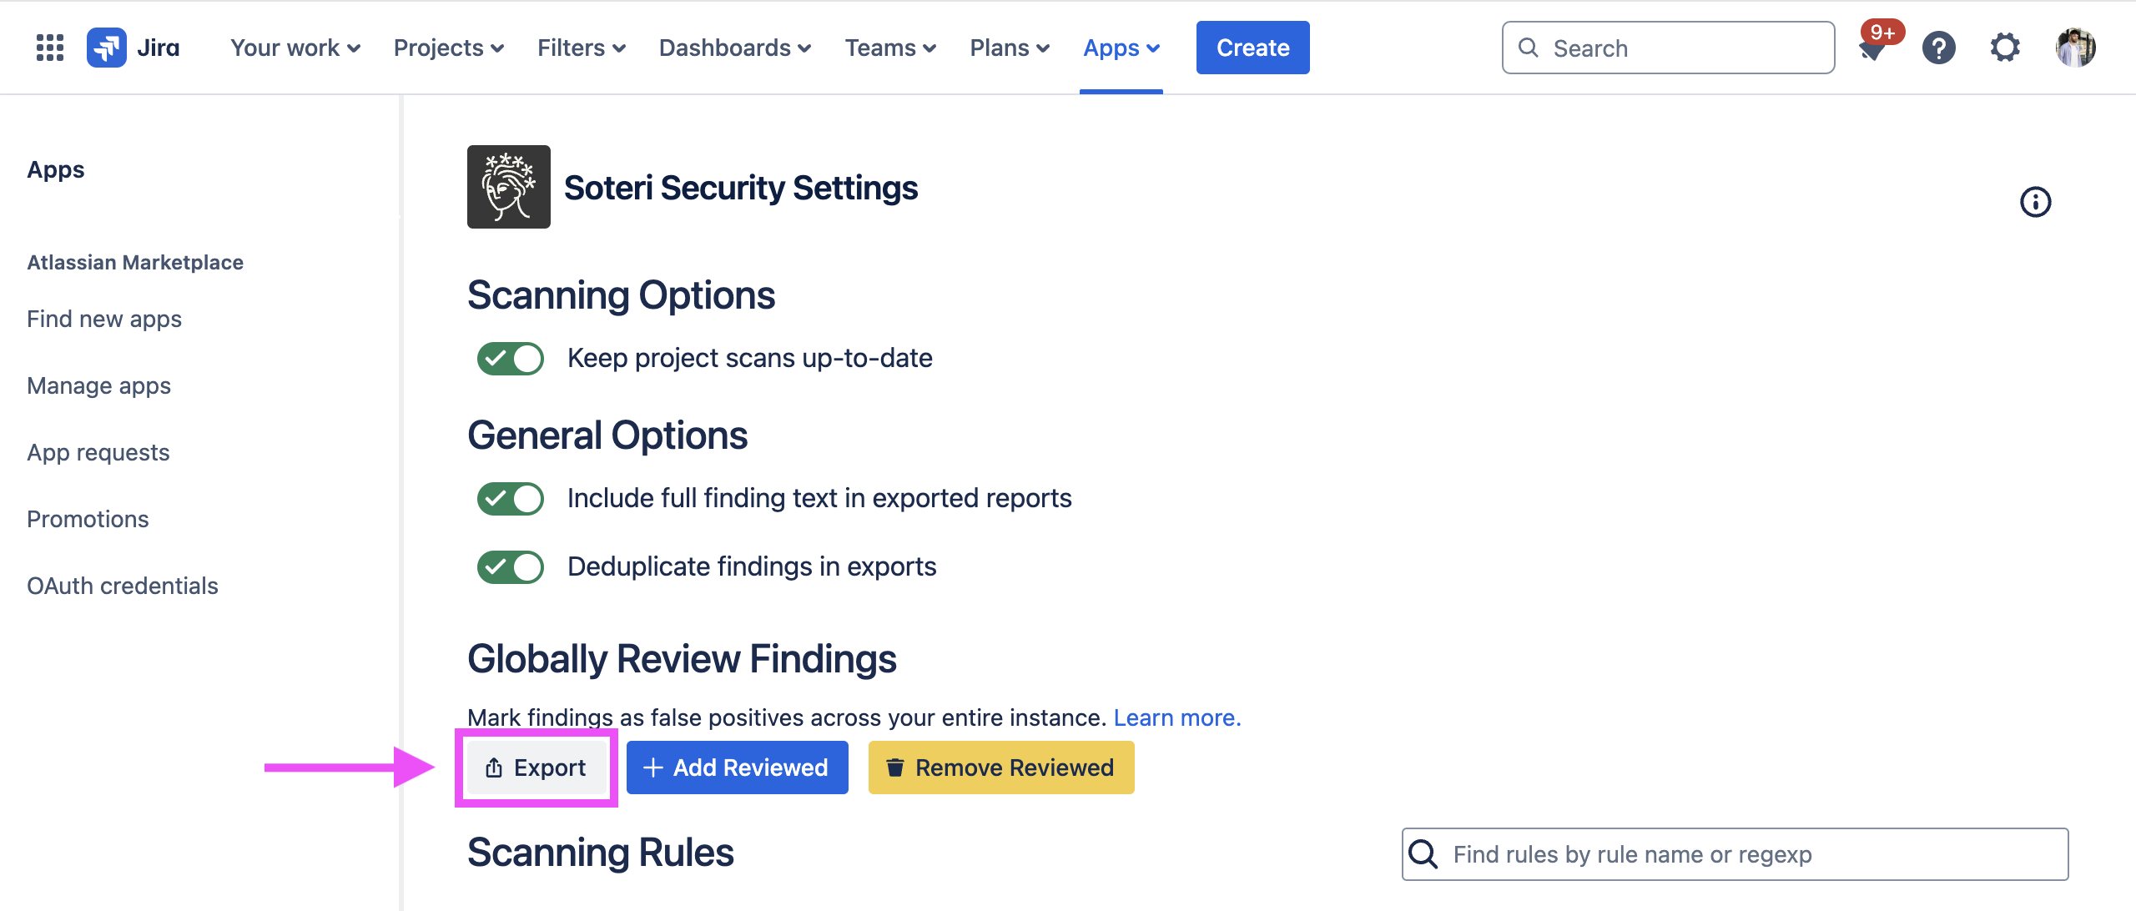Click the Atlassian Marketplace heading
Viewport: 2136px width, 911px height.
point(135,262)
